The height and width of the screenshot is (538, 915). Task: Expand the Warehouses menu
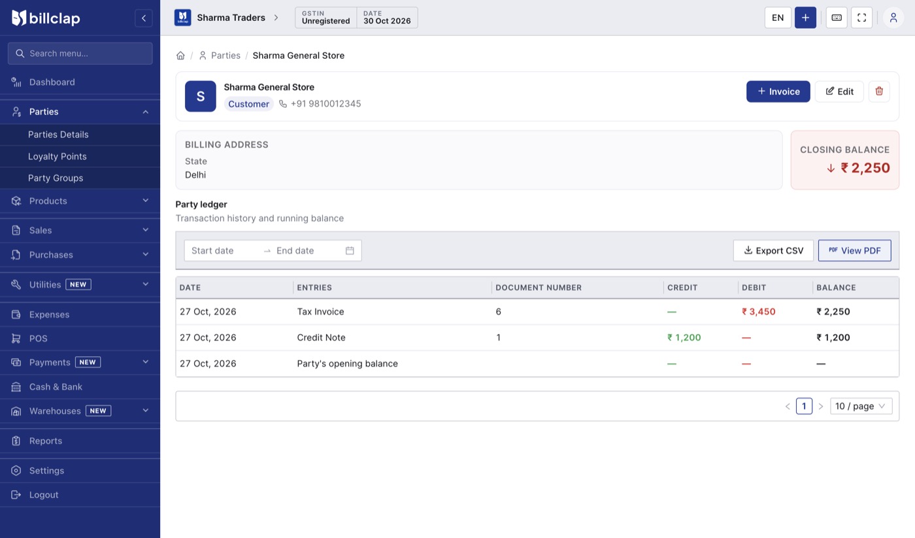click(x=146, y=411)
